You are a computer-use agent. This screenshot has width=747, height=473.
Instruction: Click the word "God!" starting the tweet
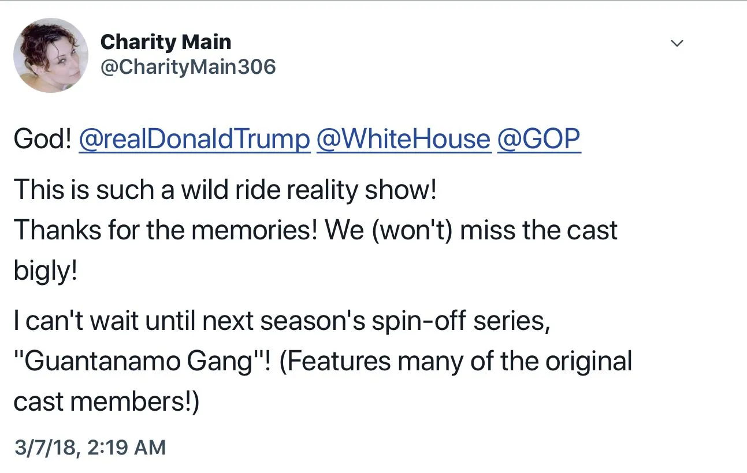click(x=42, y=139)
